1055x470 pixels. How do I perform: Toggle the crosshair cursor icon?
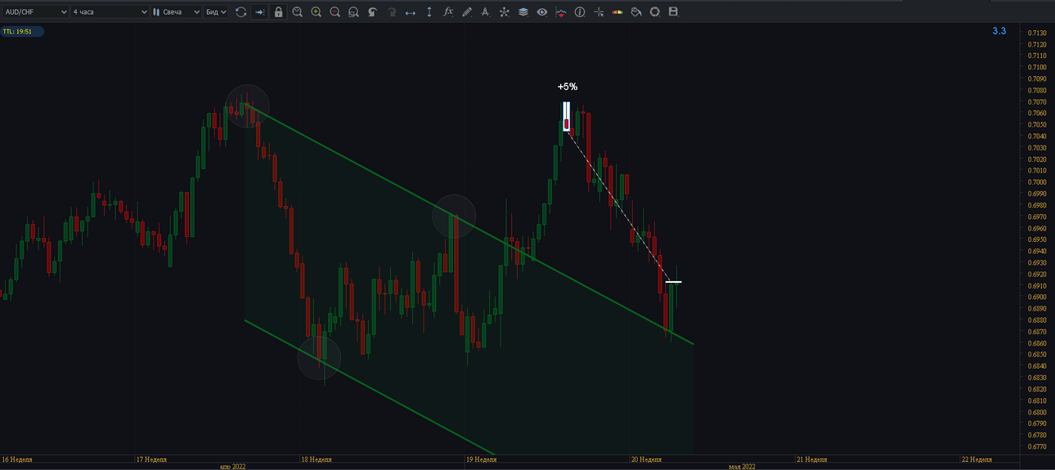(x=599, y=12)
